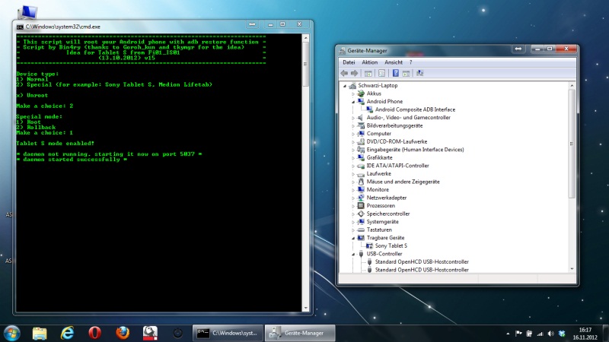
Task: Click Geräte-Manager scrollbar up arrow
Action: [572, 85]
